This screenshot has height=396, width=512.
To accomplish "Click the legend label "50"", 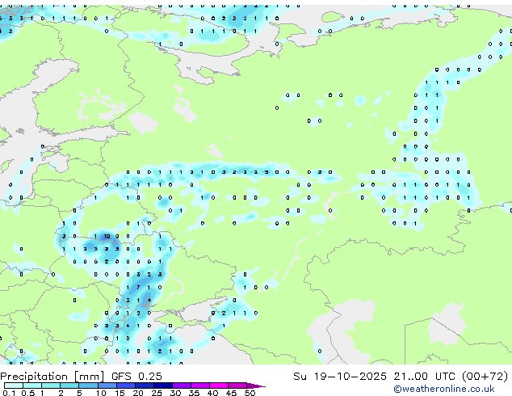I will [x=250, y=393].
